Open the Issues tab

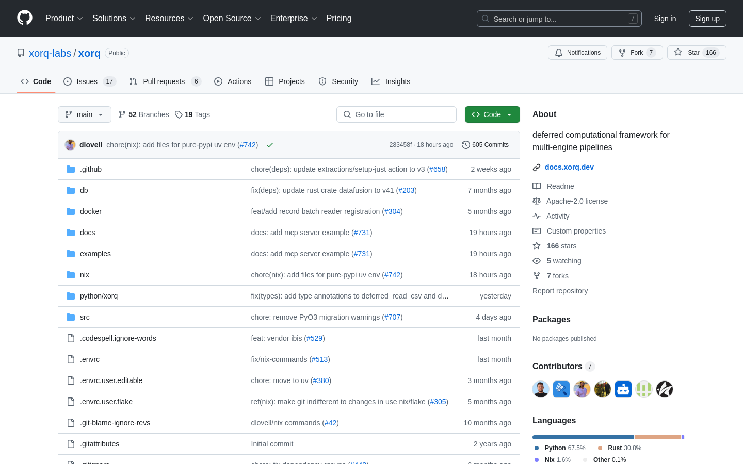coord(90,81)
